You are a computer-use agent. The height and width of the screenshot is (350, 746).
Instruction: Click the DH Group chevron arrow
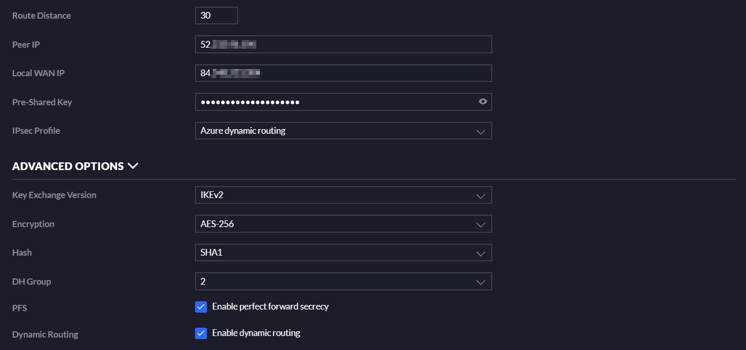click(x=480, y=282)
